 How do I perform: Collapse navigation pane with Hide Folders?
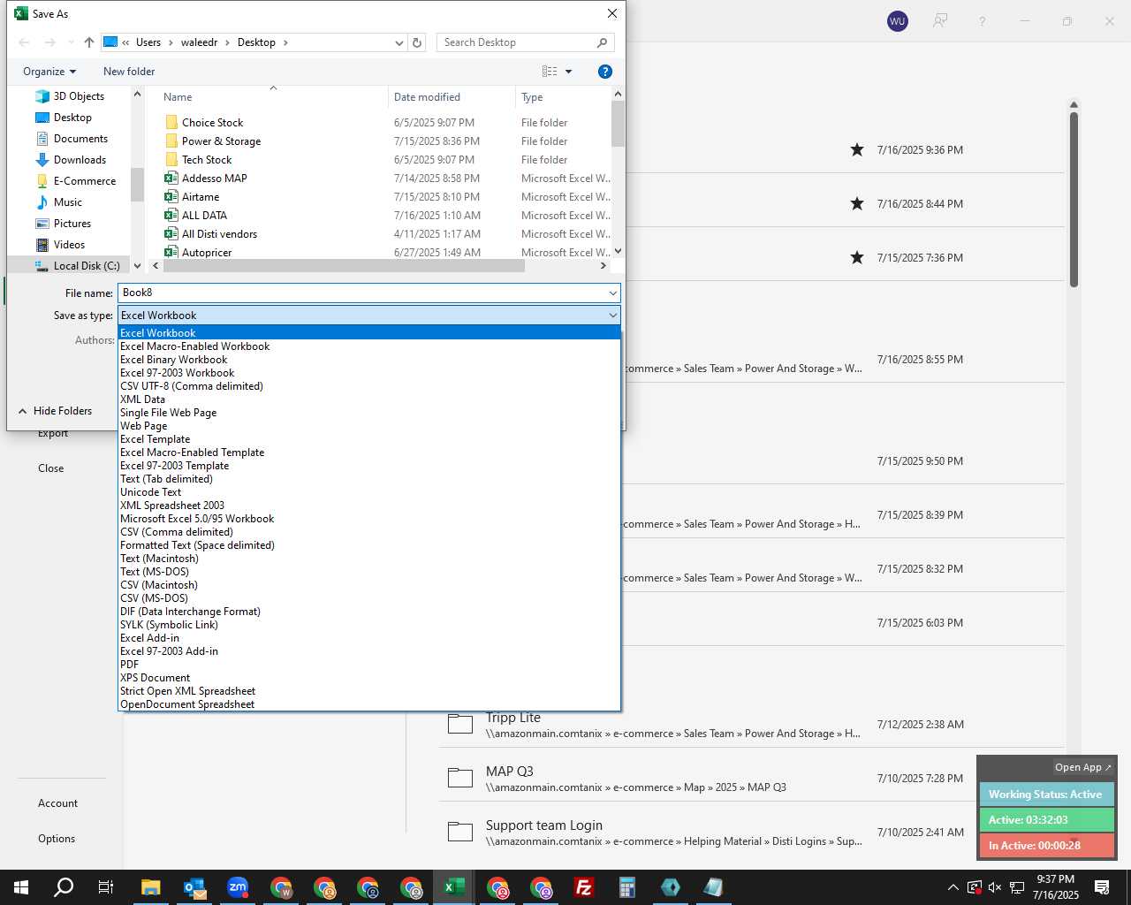(x=55, y=411)
